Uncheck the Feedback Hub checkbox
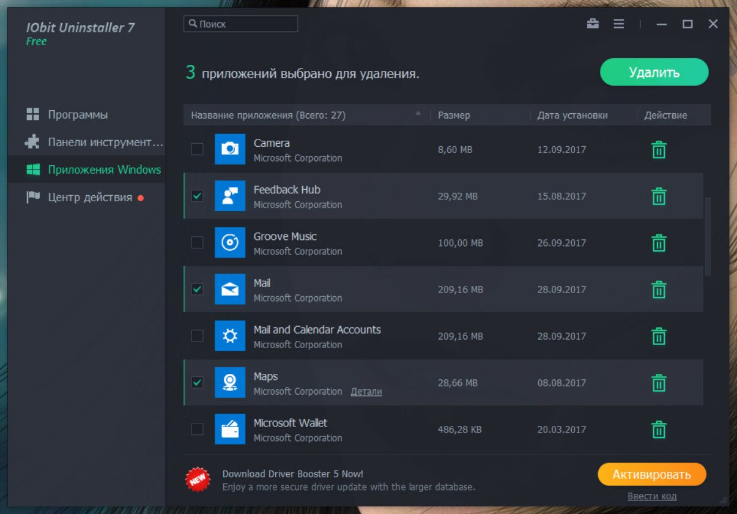 197,196
